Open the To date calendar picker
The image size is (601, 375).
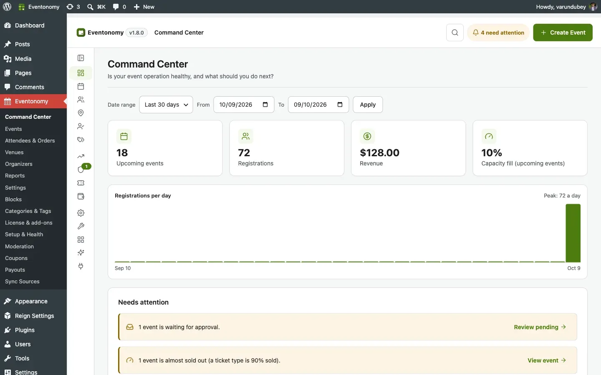[340, 105]
